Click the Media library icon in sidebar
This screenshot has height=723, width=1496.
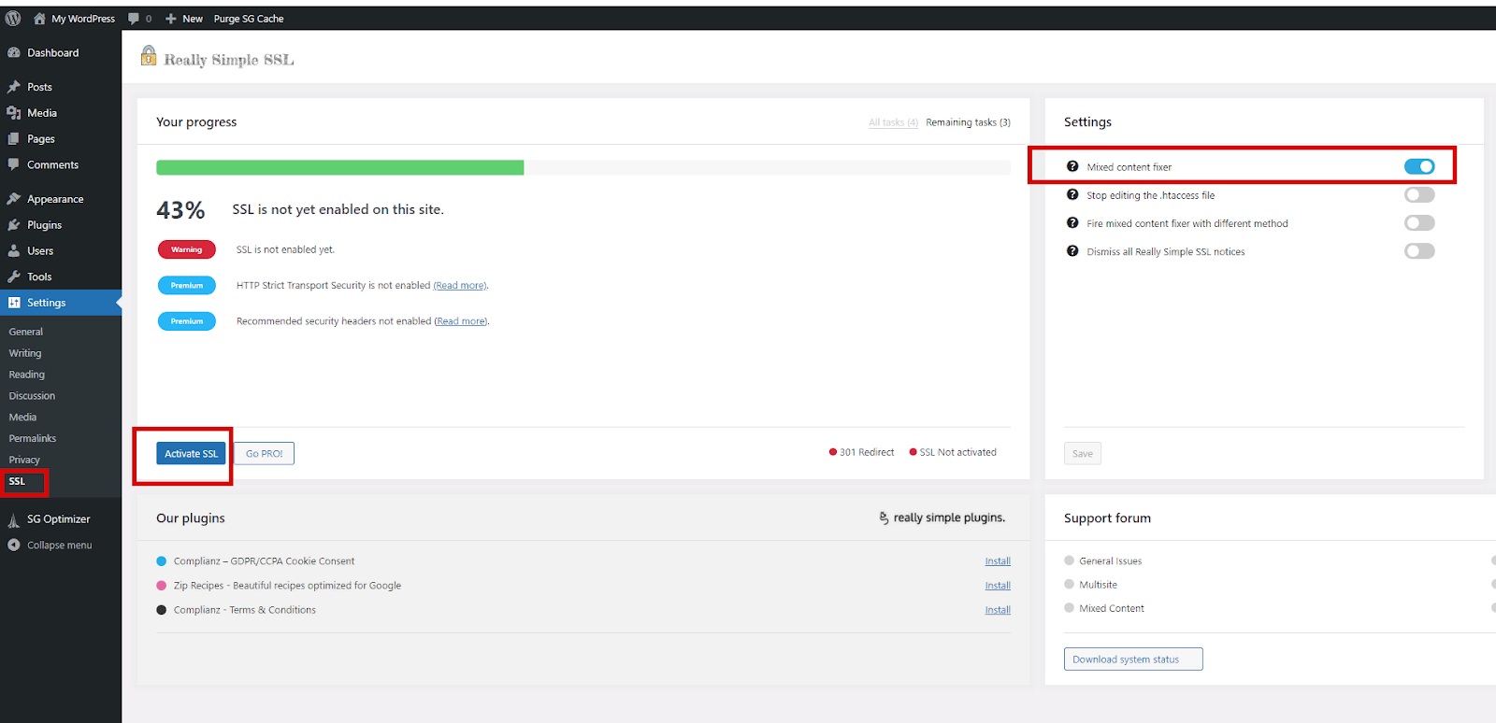coord(14,113)
